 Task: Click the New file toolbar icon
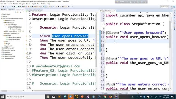2,7
